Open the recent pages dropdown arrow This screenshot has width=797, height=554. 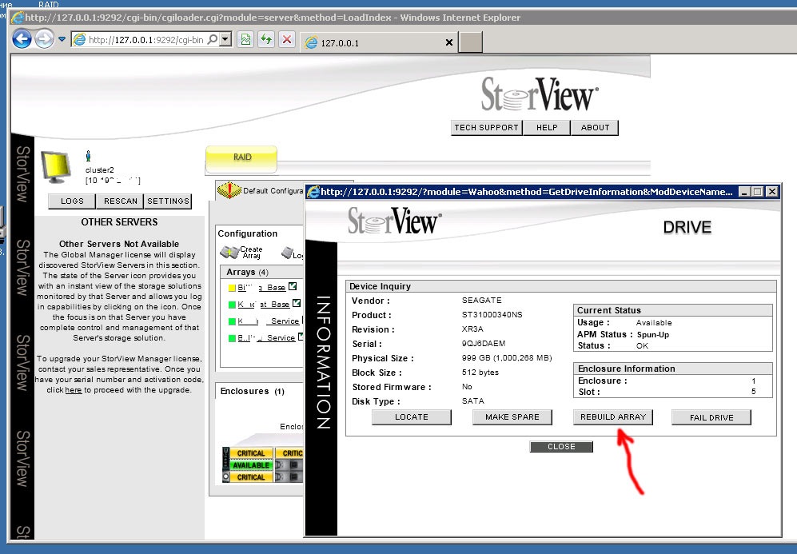tap(62, 39)
